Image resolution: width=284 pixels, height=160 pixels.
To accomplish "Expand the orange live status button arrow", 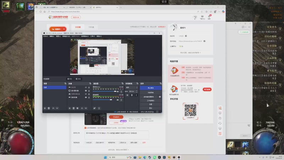I will click(x=64, y=29).
